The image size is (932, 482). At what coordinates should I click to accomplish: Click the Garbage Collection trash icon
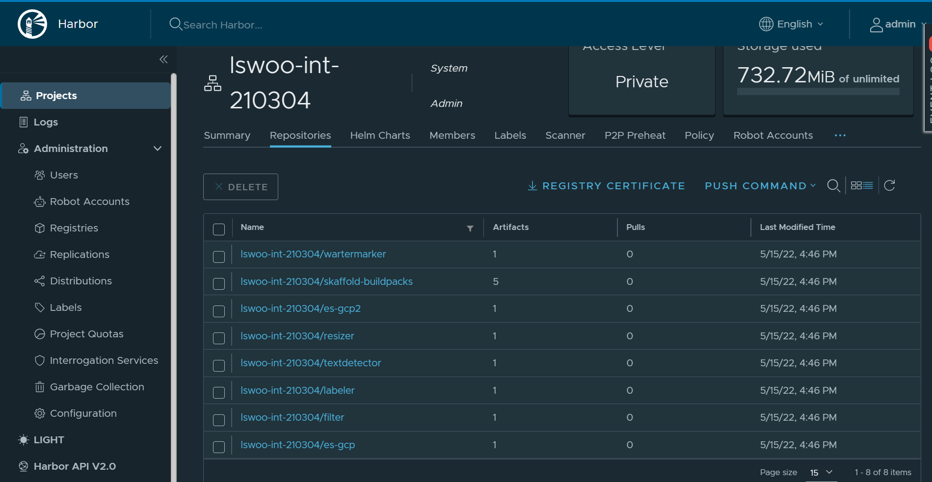pos(40,387)
